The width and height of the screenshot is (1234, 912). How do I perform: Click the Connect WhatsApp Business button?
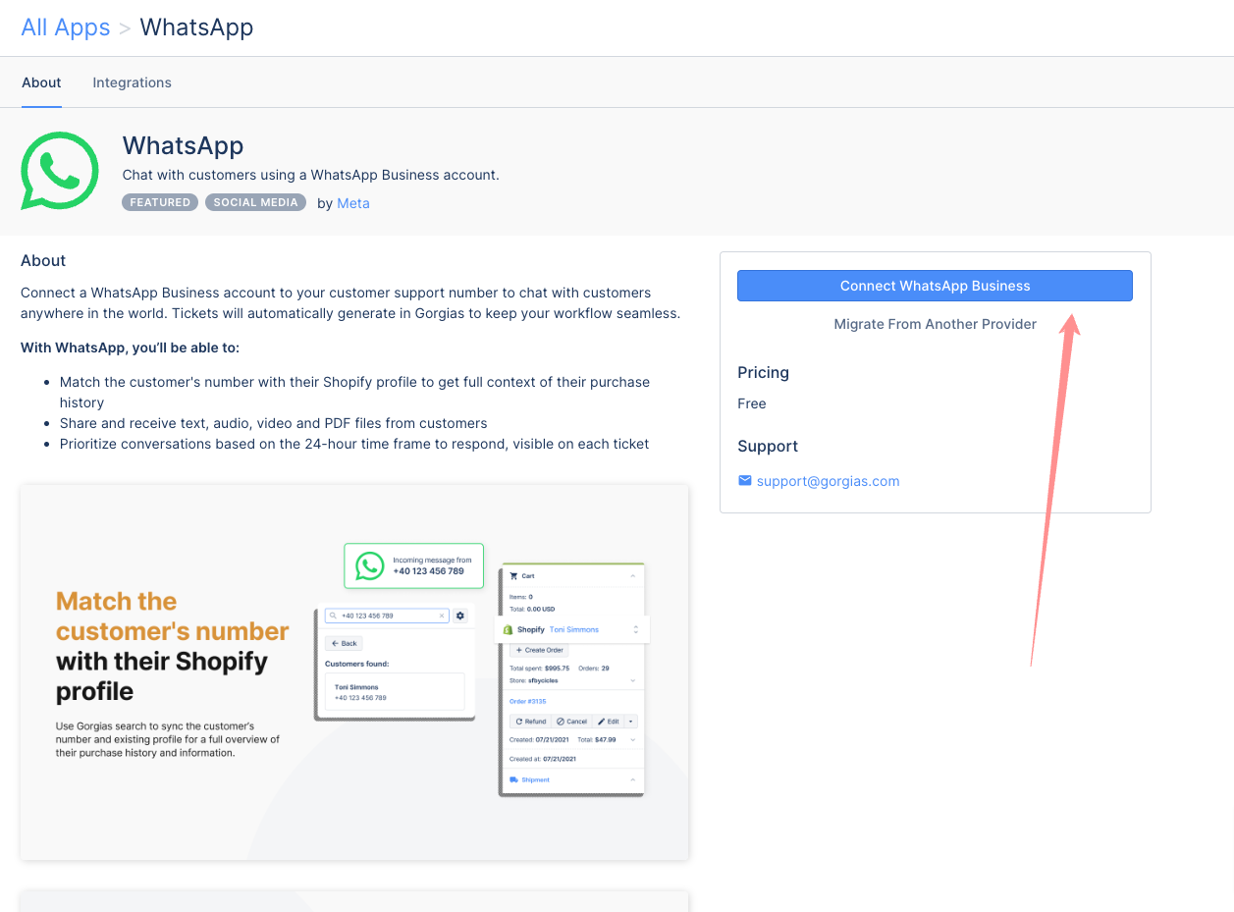pyautogui.click(x=935, y=286)
